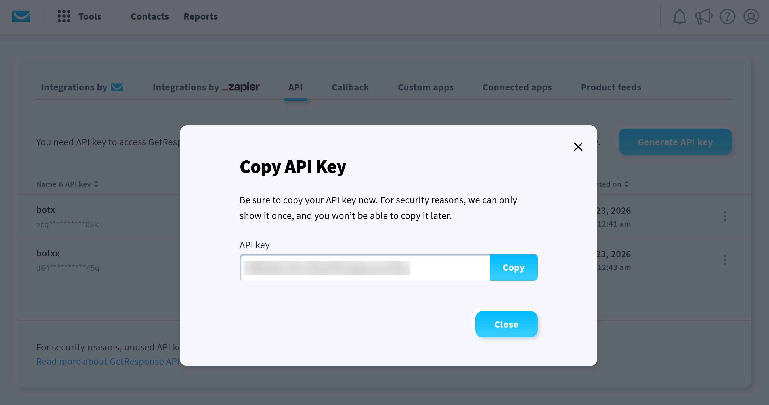Open the help question mark icon

click(727, 16)
